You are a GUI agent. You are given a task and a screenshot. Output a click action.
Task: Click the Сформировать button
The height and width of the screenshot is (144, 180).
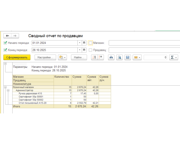[17, 57]
